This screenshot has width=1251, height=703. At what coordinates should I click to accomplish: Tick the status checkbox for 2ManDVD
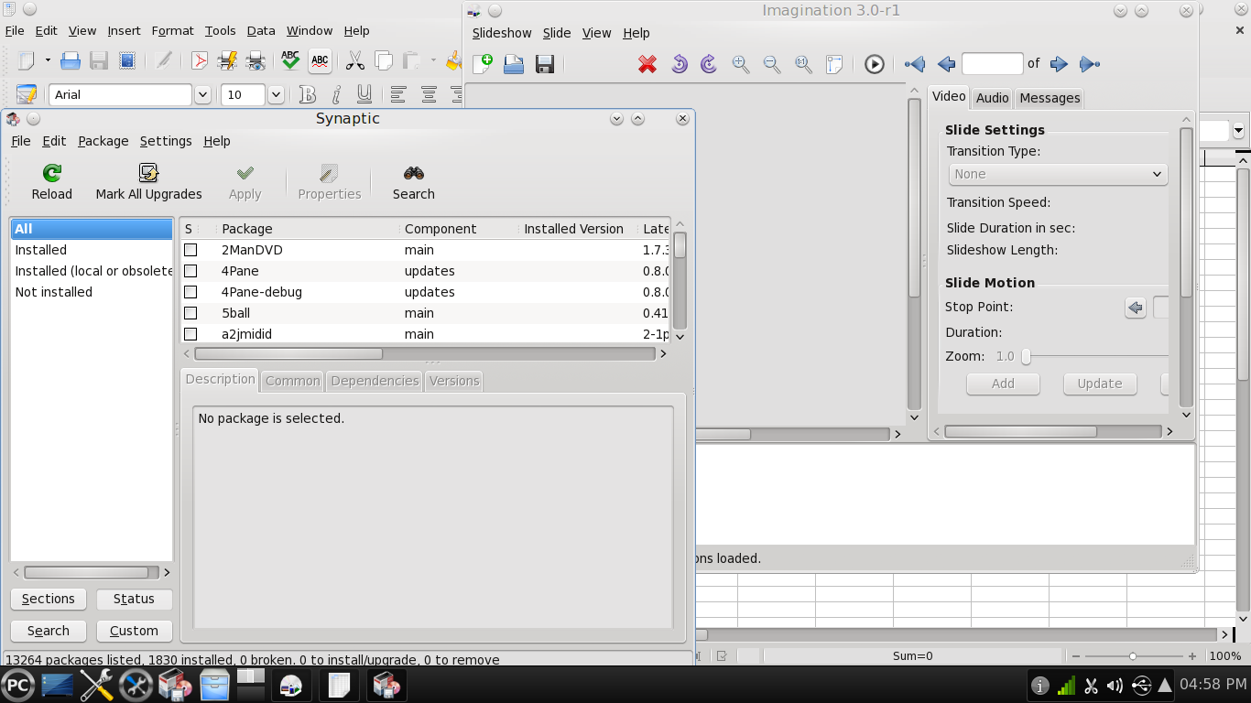click(190, 250)
